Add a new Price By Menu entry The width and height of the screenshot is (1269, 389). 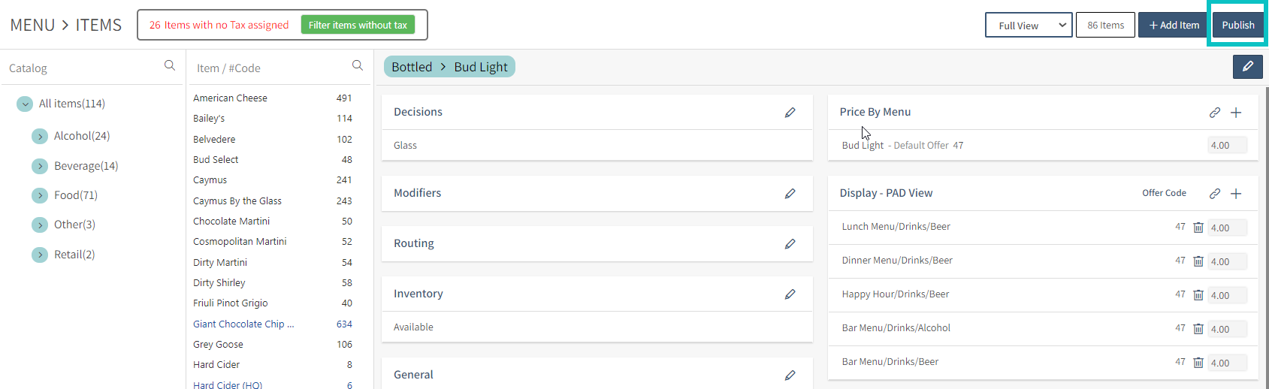(1236, 113)
